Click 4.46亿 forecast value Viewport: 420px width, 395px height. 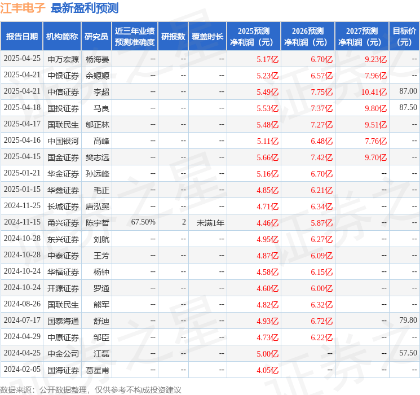click(268, 223)
